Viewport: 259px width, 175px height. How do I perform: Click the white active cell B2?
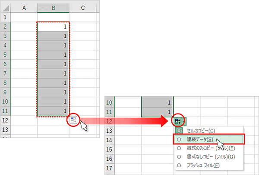(53, 27)
